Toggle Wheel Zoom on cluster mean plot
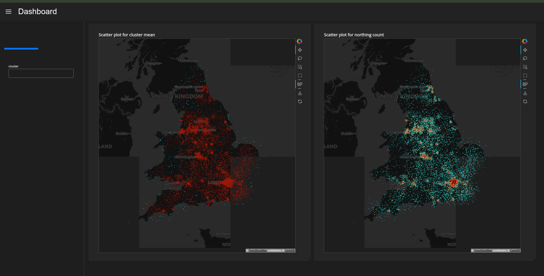The height and width of the screenshot is (276, 544). 300,84
